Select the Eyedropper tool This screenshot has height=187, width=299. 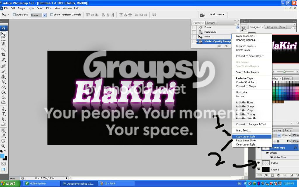pyautogui.click(x=4, y=136)
